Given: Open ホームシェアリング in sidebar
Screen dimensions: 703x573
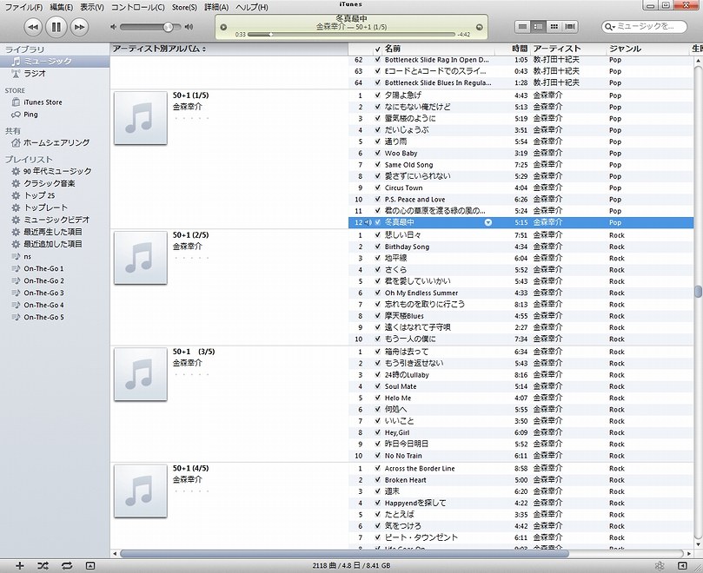Looking at the screenshot, I should [56, 143].
